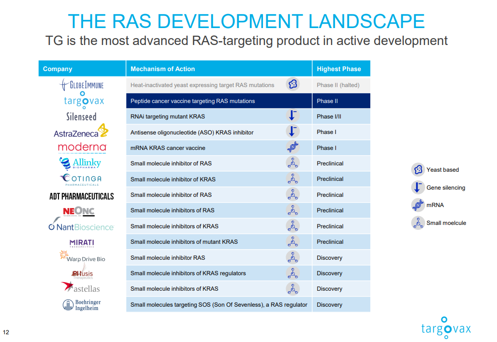Click the 'Yeast based' legend label
497x342 pixels.
442,170
